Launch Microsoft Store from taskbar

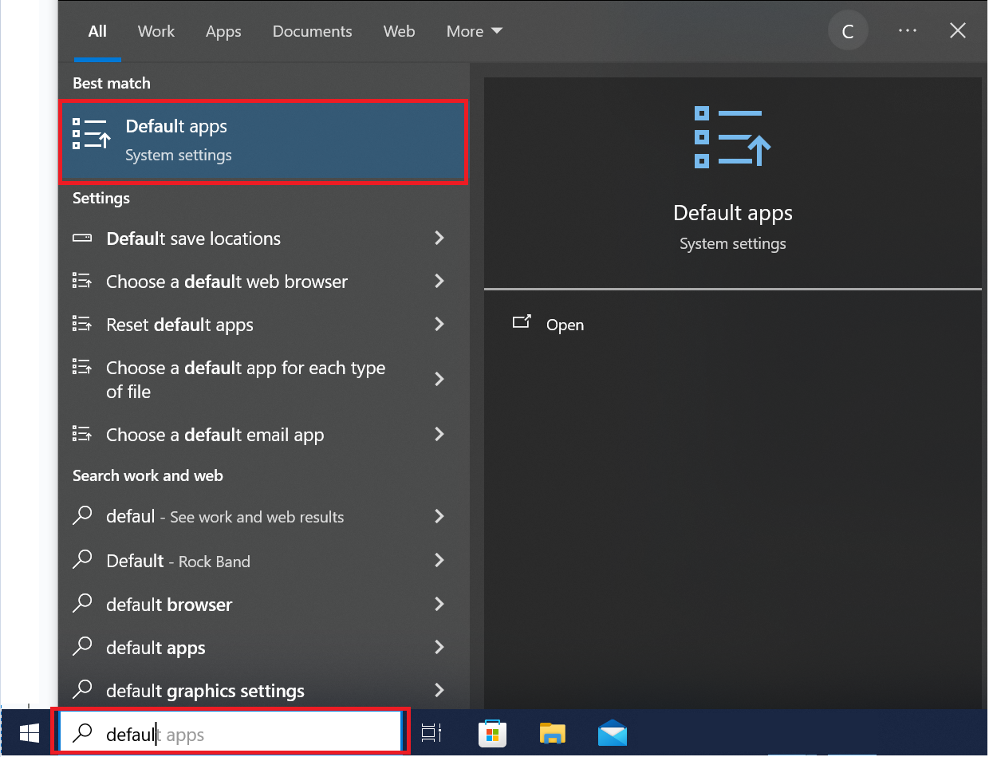pos(493,733)
